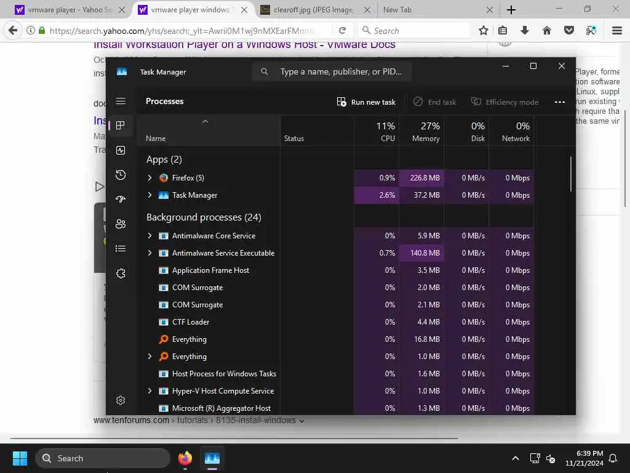Switch to the New Tab tab
Viewport: 630px width, 473px height.
[438, 10]
